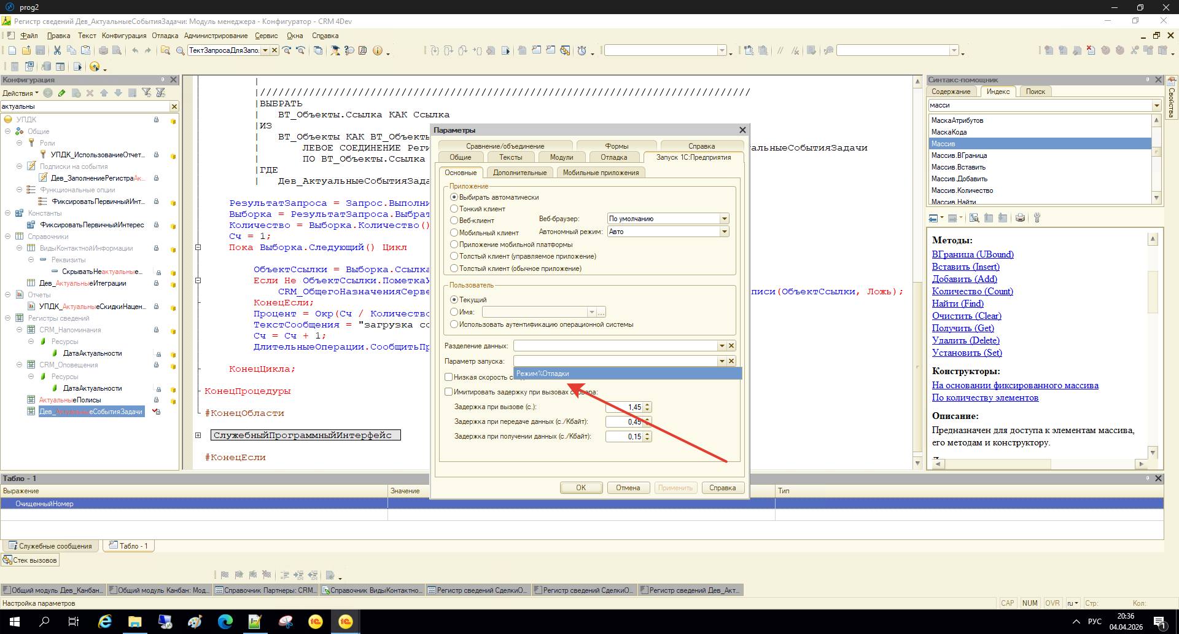Click the OK button in Параметры dialog
This screenshot has width=1179, height=634.
coord(580,488)
